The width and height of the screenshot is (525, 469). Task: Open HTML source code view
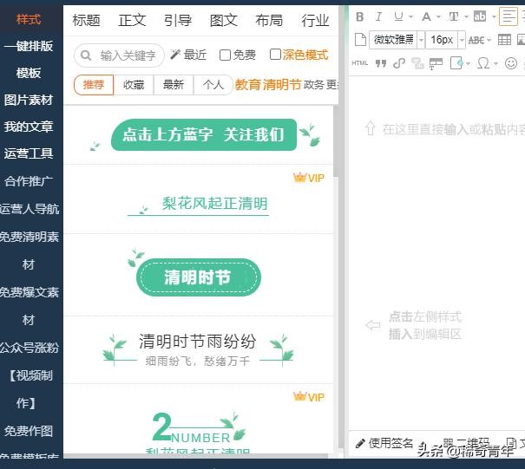coord(359,63)
